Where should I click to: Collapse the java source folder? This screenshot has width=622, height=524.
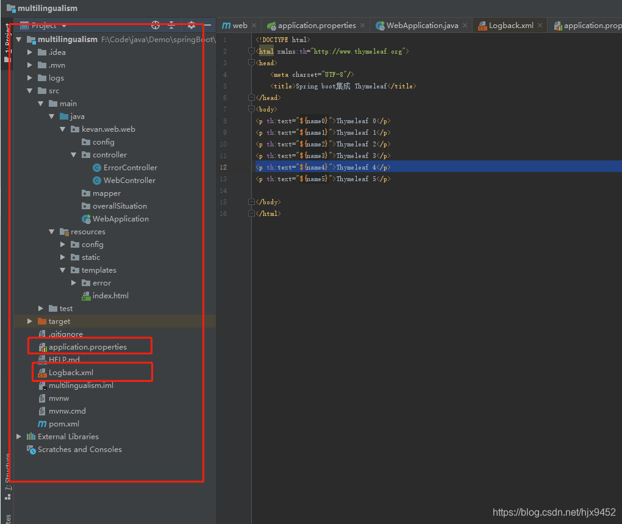click(x=52, y=117)
